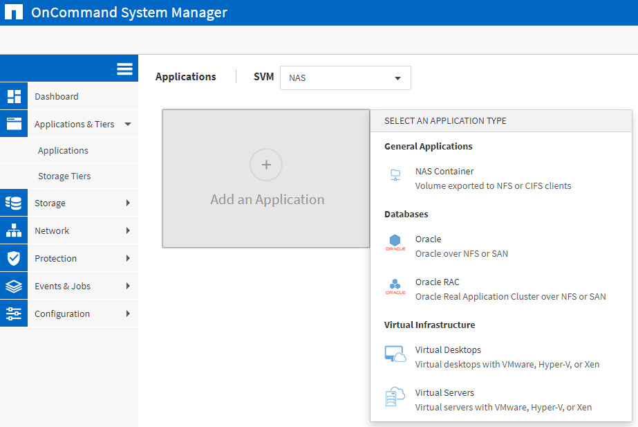This screenshot has height=427, width=638.
Task: Select Applications under Applications & Tiers
Action: [63, 151]
